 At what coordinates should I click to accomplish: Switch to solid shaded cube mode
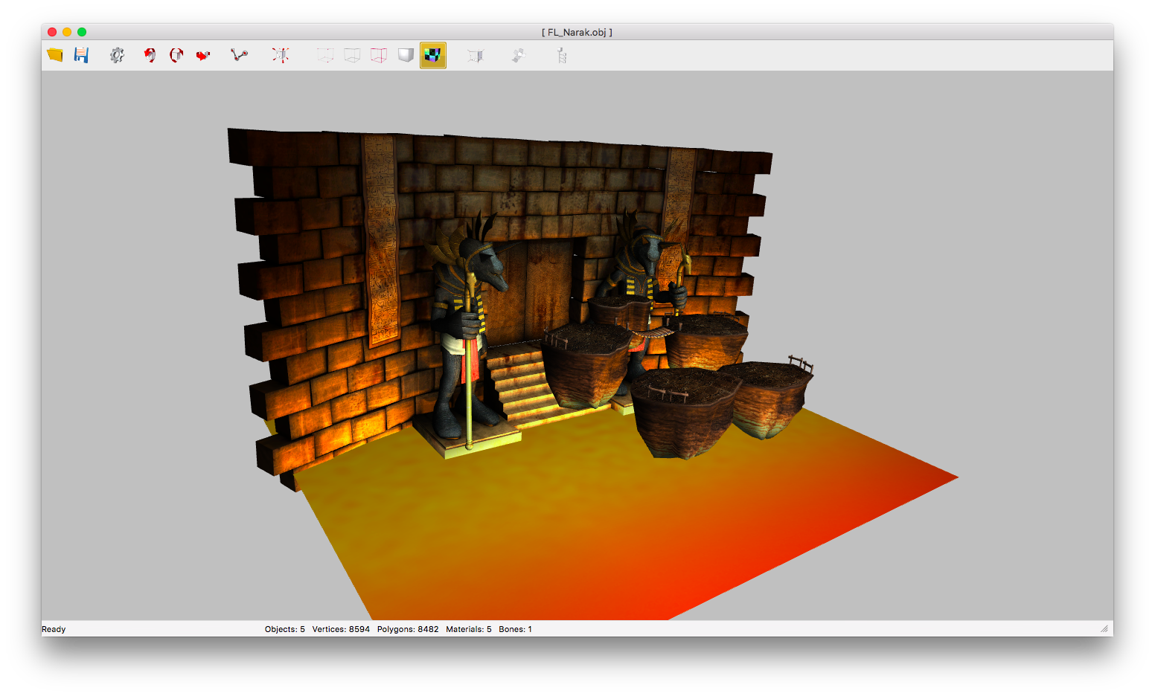406,55
